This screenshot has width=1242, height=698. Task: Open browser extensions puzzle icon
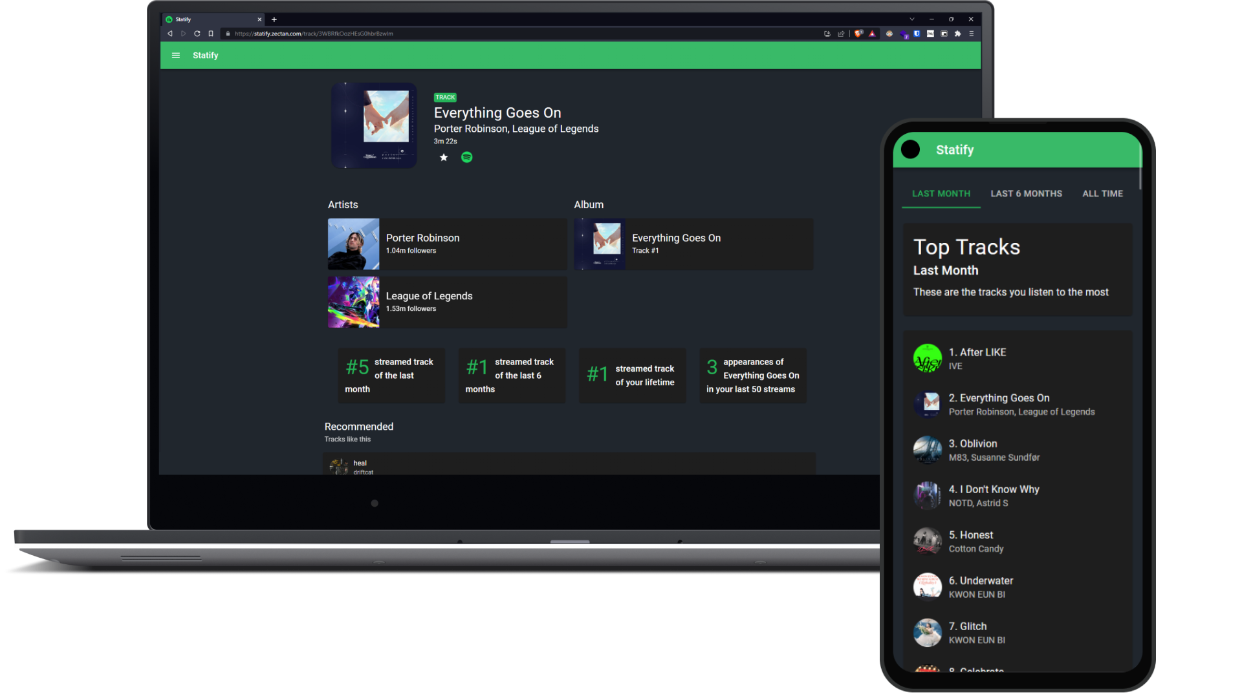pos(957,34)
